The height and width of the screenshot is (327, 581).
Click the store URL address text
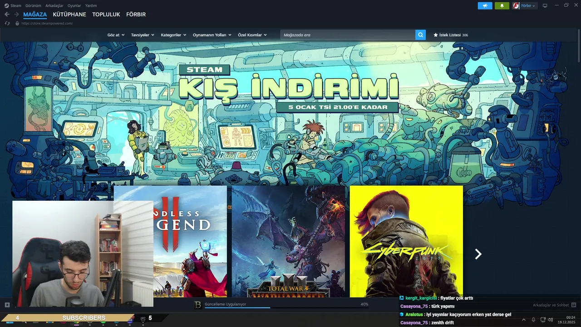pyautogui.click(x=47, y=23)
